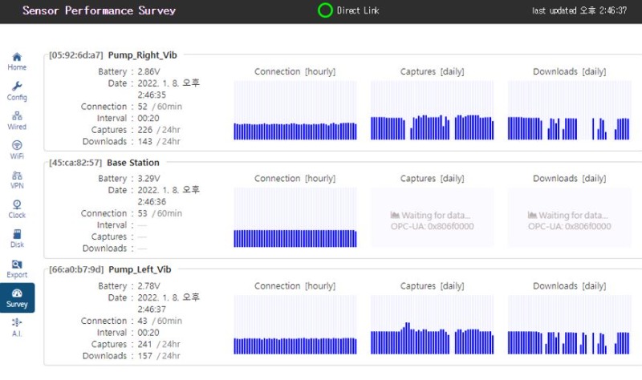Click battery value 2.86V

coord(148,71)
